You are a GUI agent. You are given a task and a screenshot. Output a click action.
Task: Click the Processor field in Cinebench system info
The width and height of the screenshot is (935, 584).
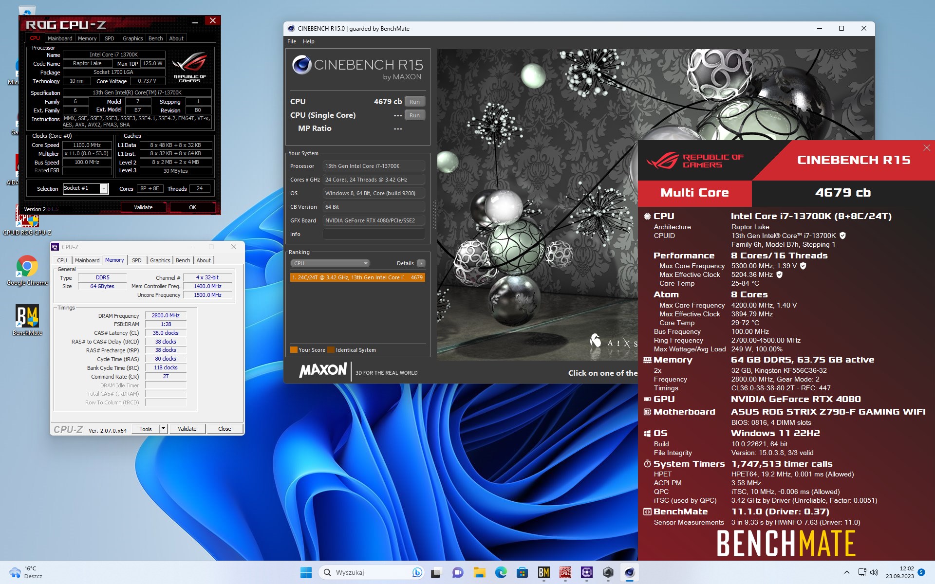point(374,166)
